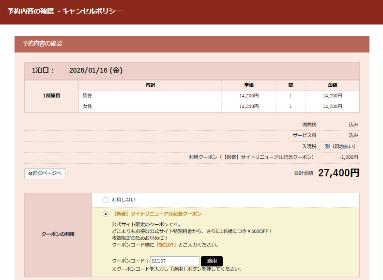Click the 予約内容の確認 section header bar
383x280 pixels.
192,44
